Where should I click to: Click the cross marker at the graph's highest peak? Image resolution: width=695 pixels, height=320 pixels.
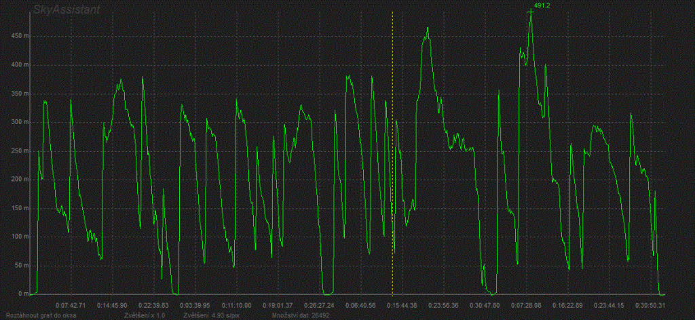[531, 12]
